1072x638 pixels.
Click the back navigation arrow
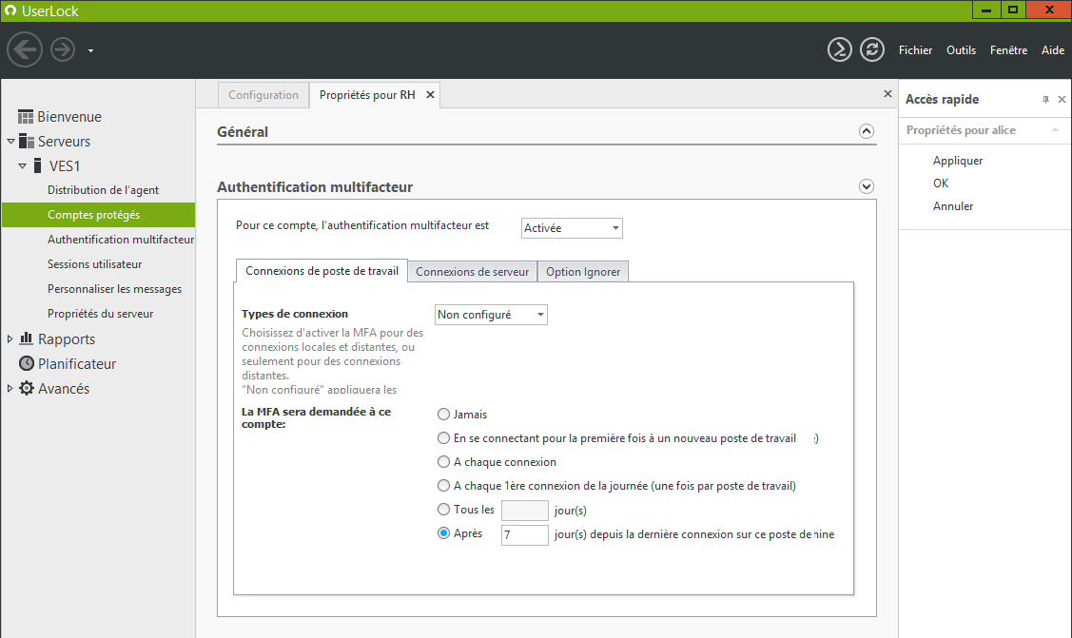click(25, 49)
